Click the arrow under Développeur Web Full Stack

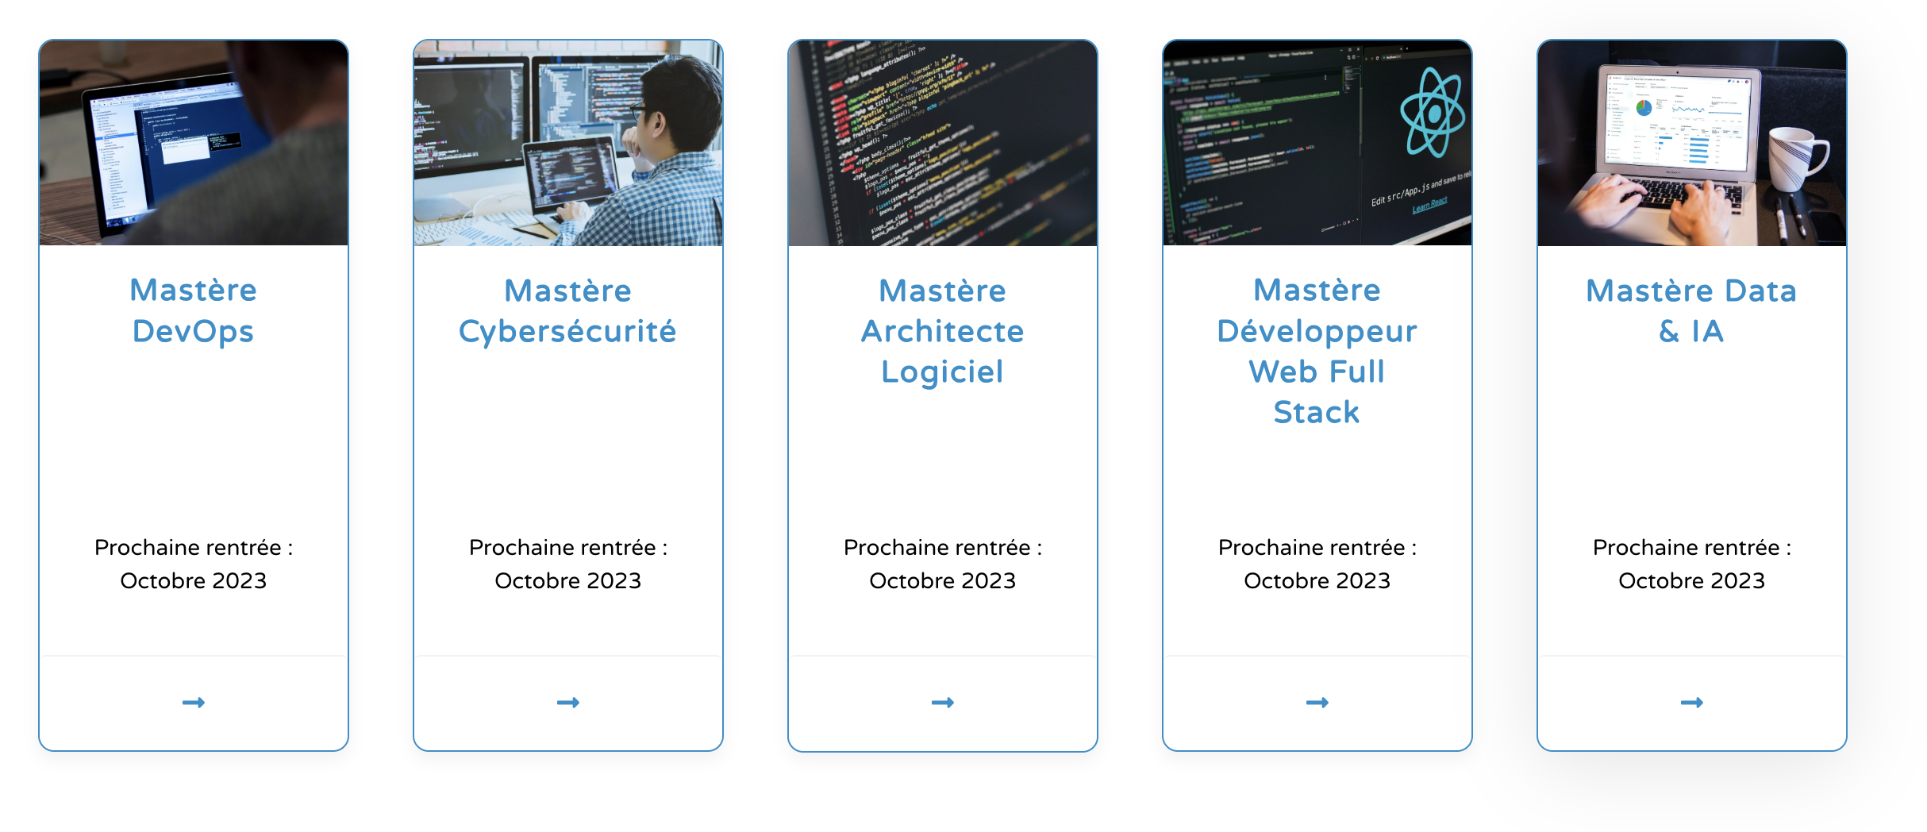tap(1317, 703)
